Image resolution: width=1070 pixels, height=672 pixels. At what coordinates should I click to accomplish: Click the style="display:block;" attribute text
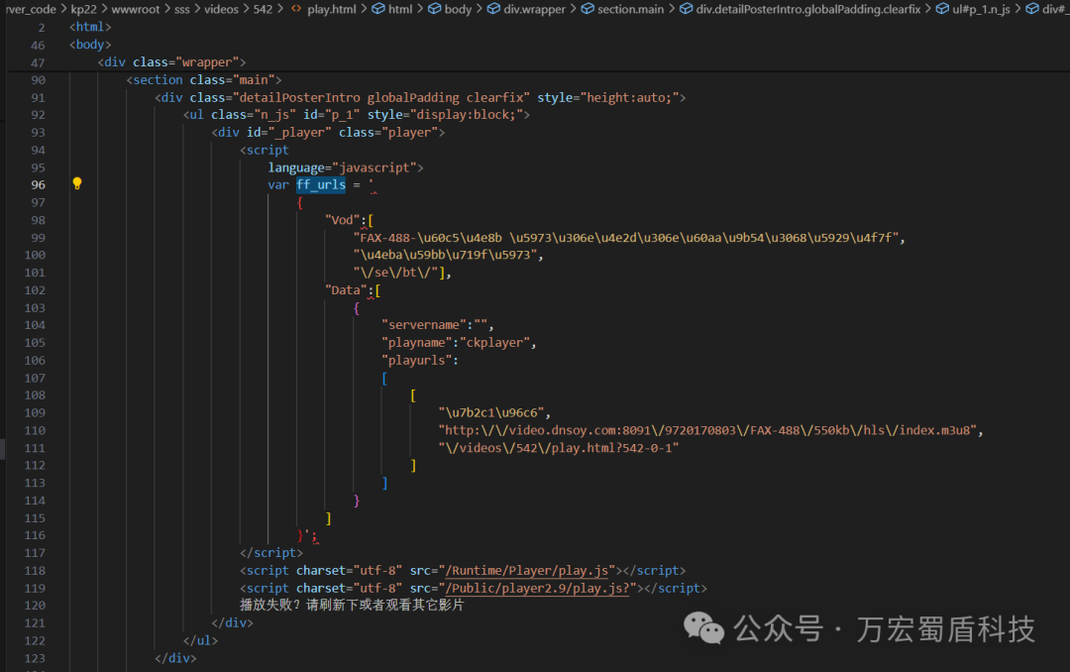coord(445,115)
